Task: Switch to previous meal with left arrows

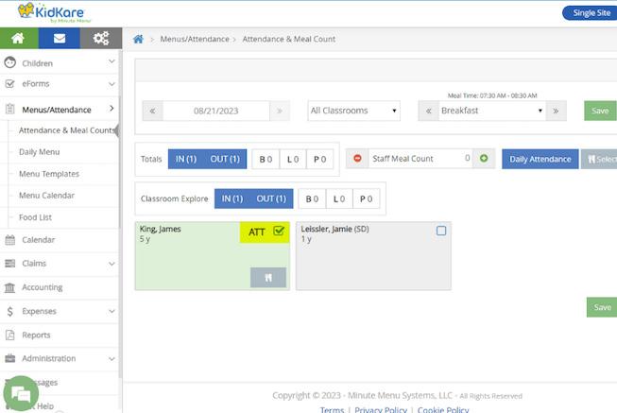Action: 429,111
